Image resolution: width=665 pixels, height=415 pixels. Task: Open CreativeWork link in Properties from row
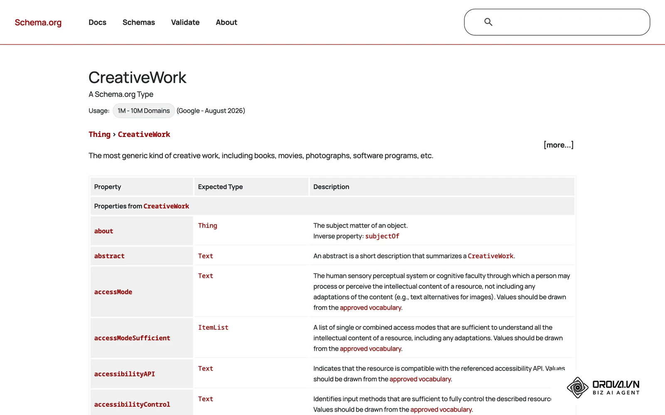click(166, 206)
